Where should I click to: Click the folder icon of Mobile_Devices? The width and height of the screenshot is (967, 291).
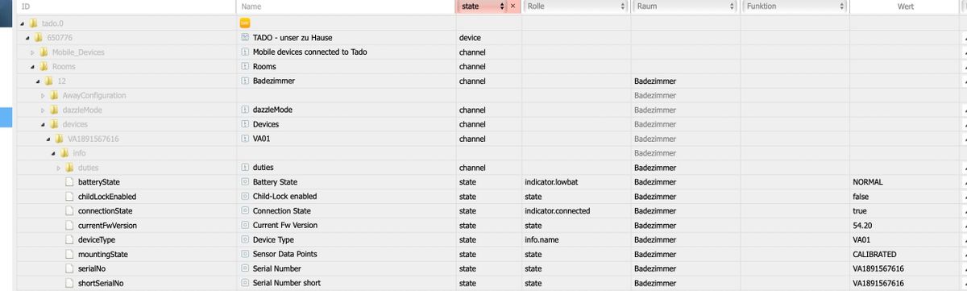click(44, 52)
